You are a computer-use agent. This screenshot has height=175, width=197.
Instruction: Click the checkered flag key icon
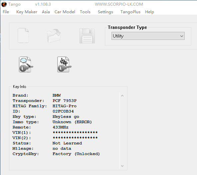pyautogui.click(x=64, y=64)
